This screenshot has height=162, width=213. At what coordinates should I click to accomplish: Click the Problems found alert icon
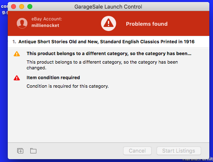pos(108,23)
